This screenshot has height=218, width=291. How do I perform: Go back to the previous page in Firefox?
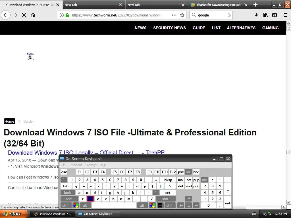[x=6, y=15]
